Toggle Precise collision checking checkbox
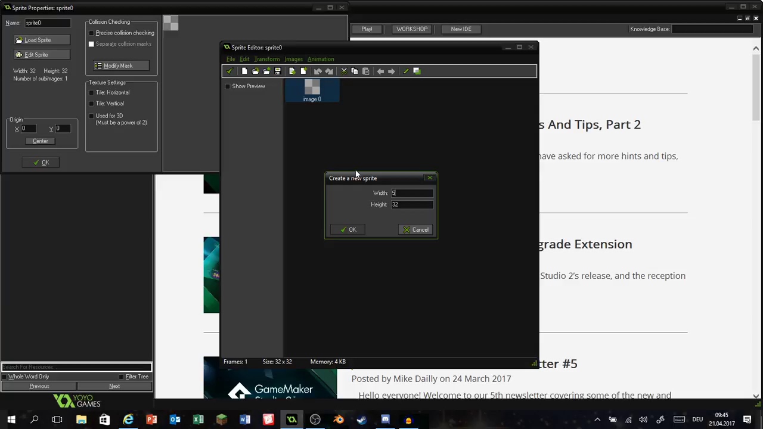763x429 pixels. [91, 33]
